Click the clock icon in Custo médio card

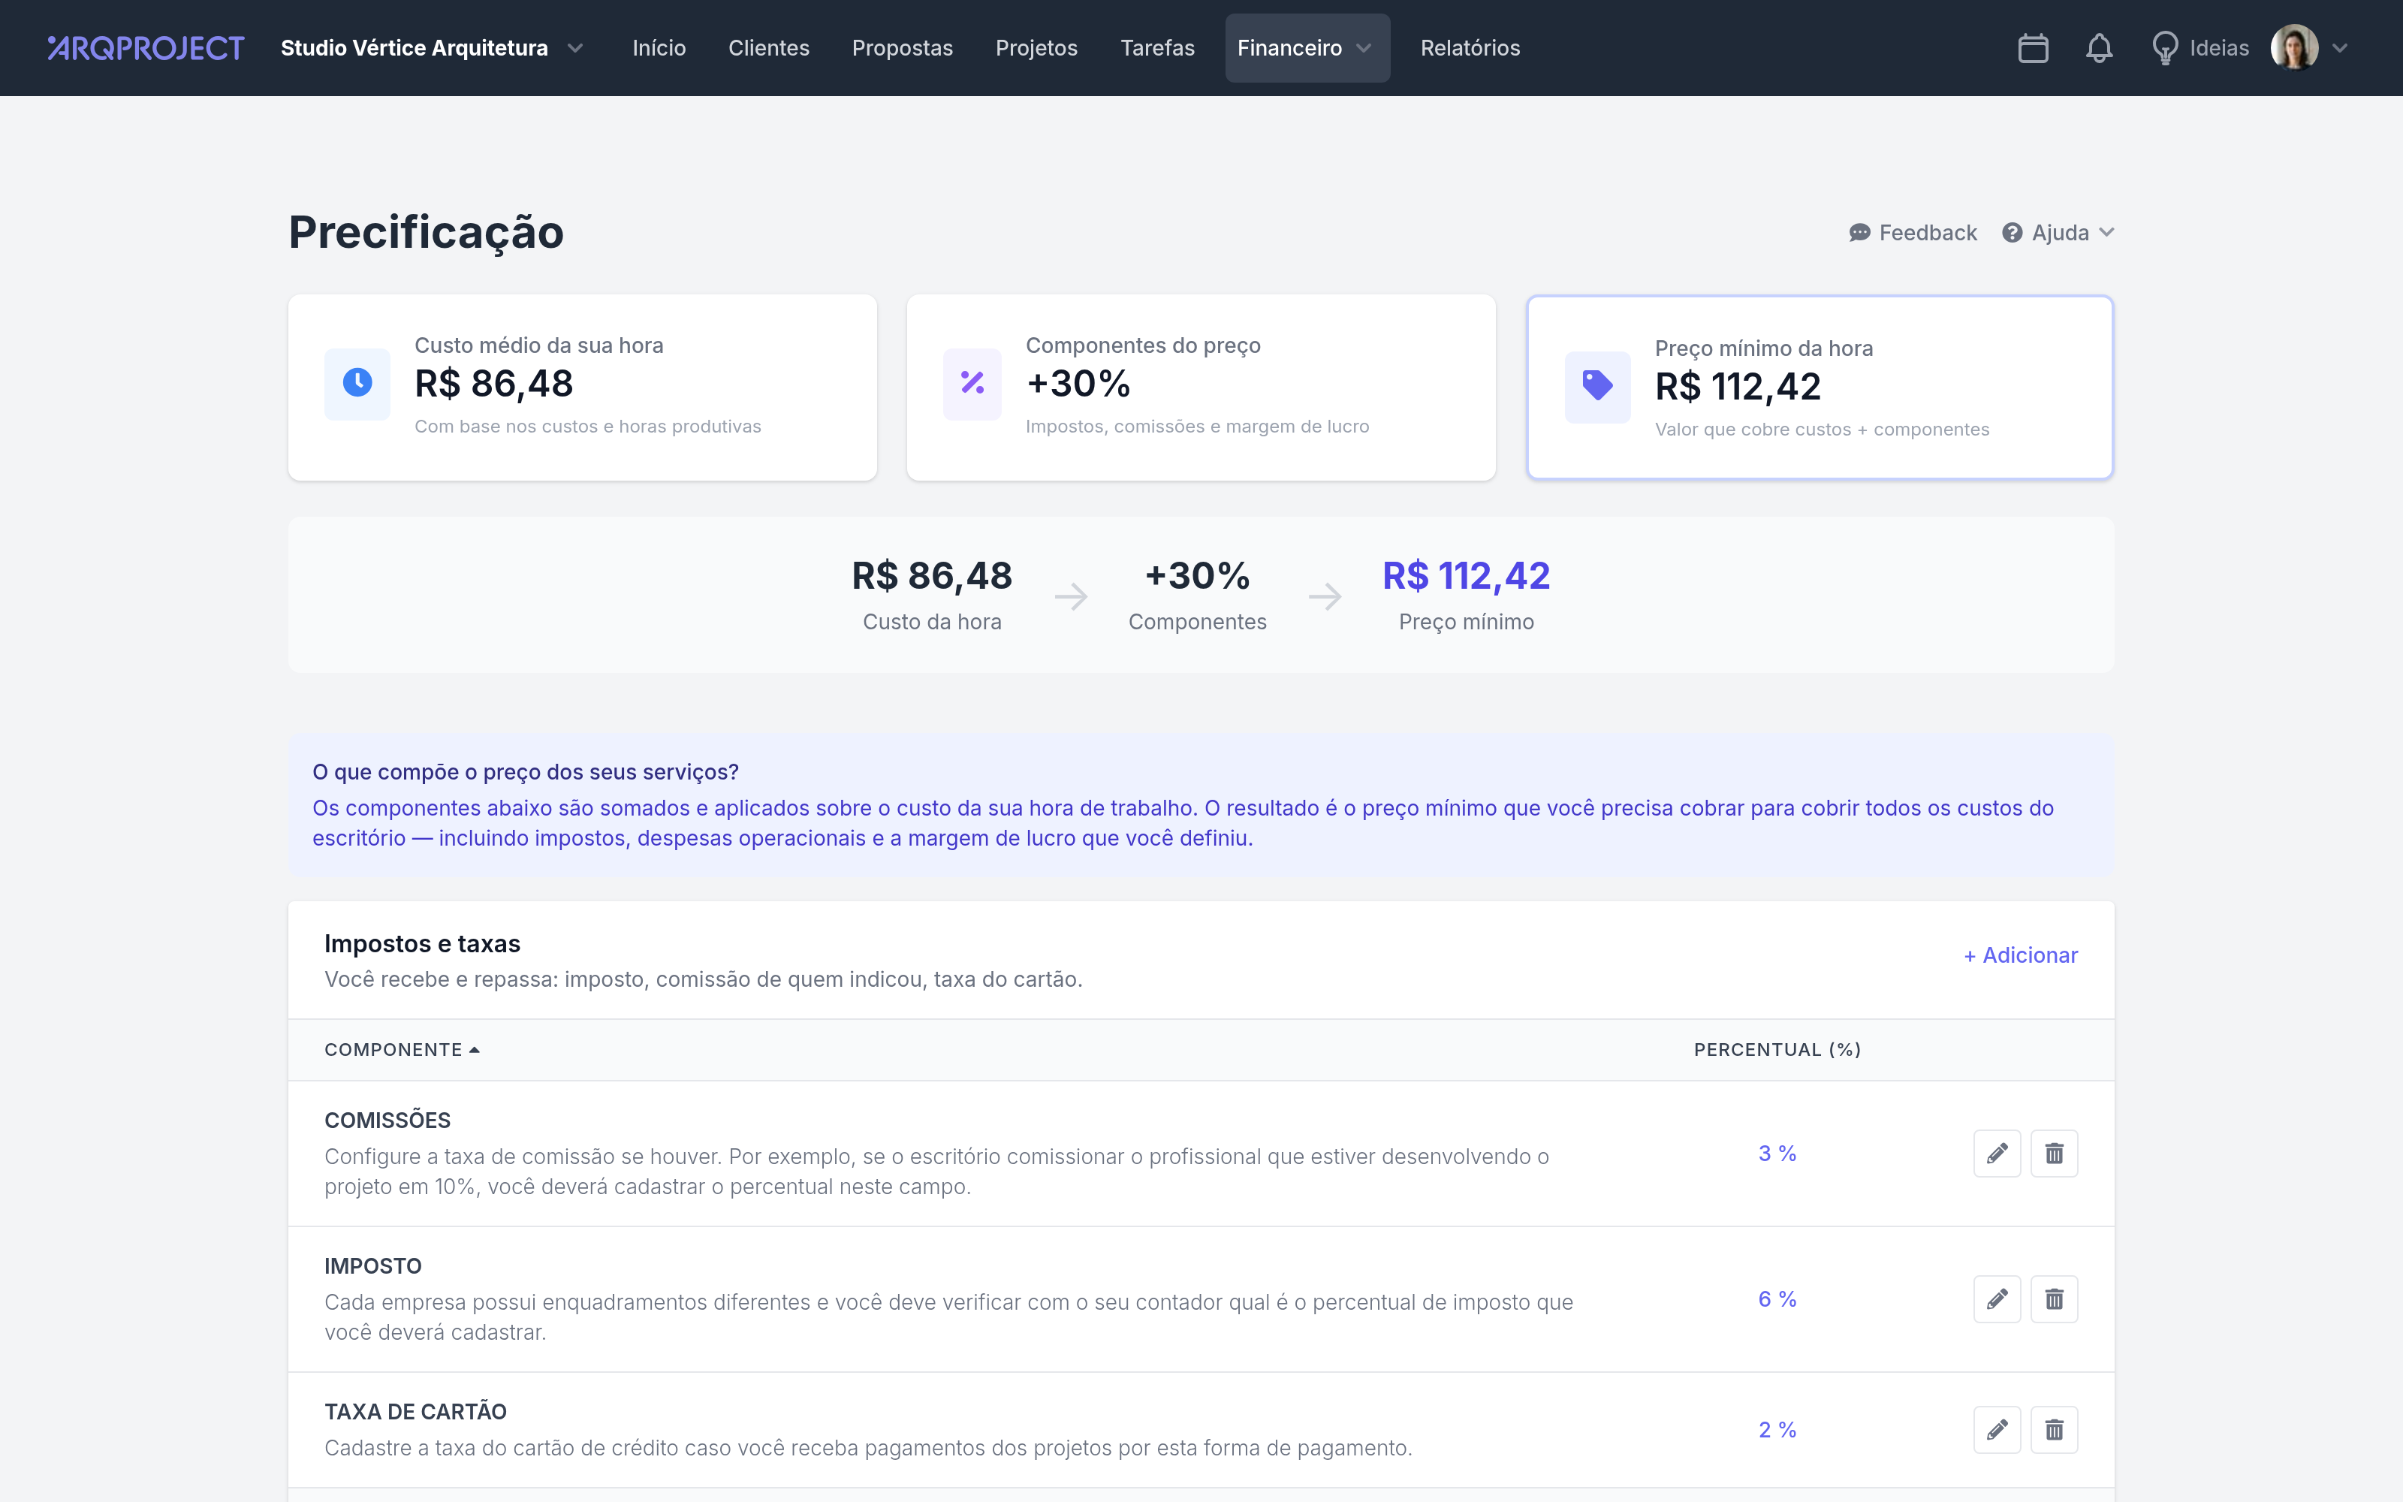pos(357,382)
